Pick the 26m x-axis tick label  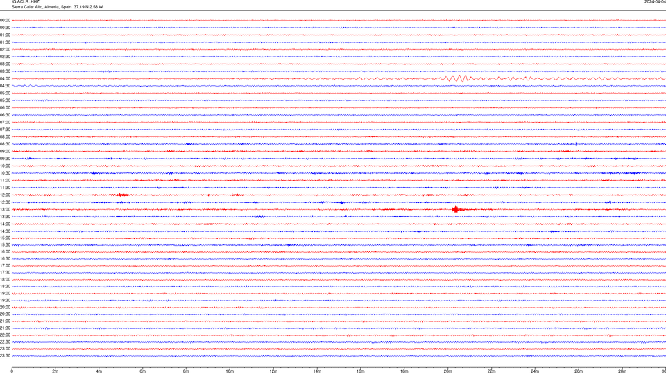579,371
